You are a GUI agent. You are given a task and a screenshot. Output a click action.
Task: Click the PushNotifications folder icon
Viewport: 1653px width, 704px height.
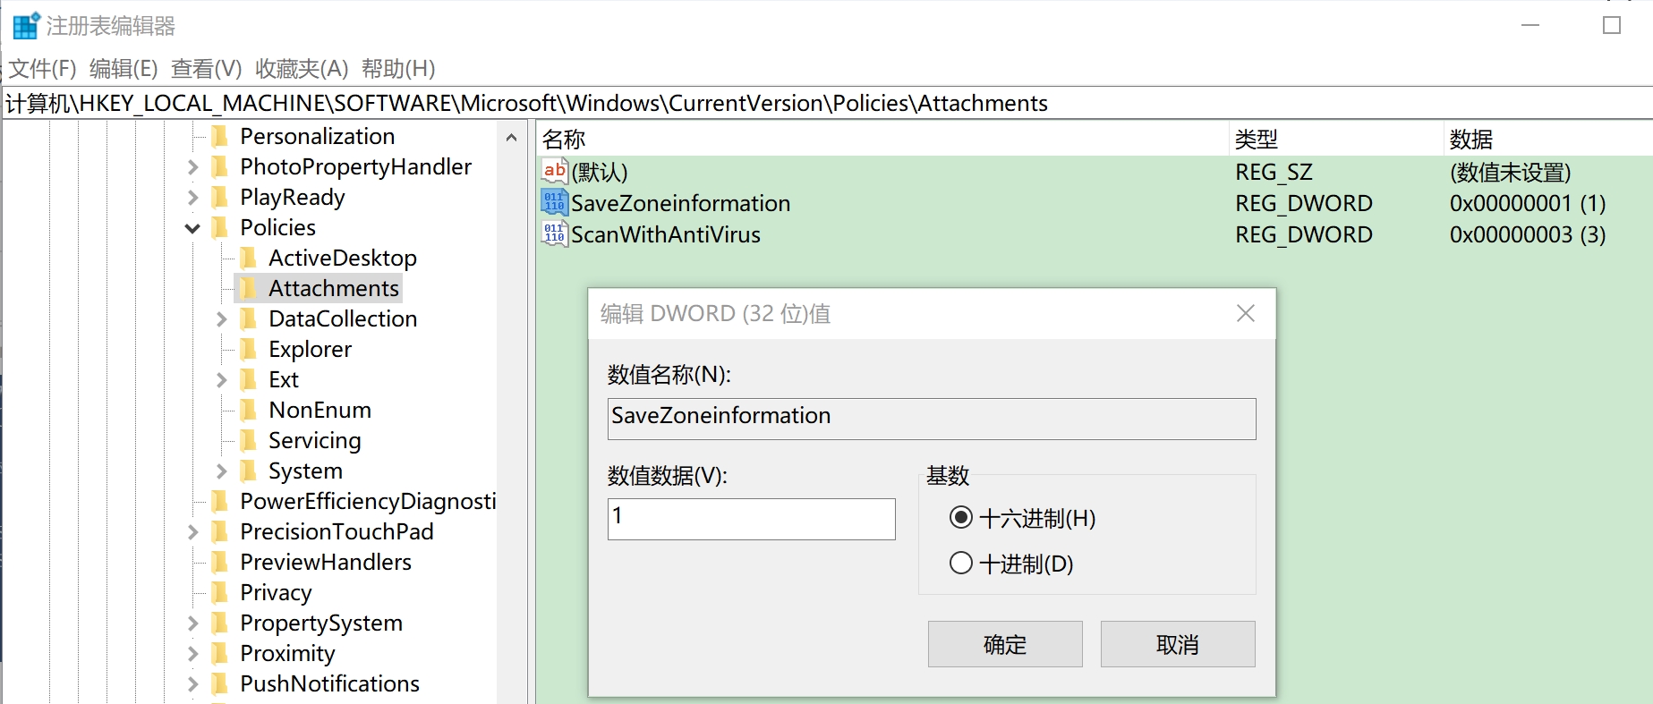(219, 684)
